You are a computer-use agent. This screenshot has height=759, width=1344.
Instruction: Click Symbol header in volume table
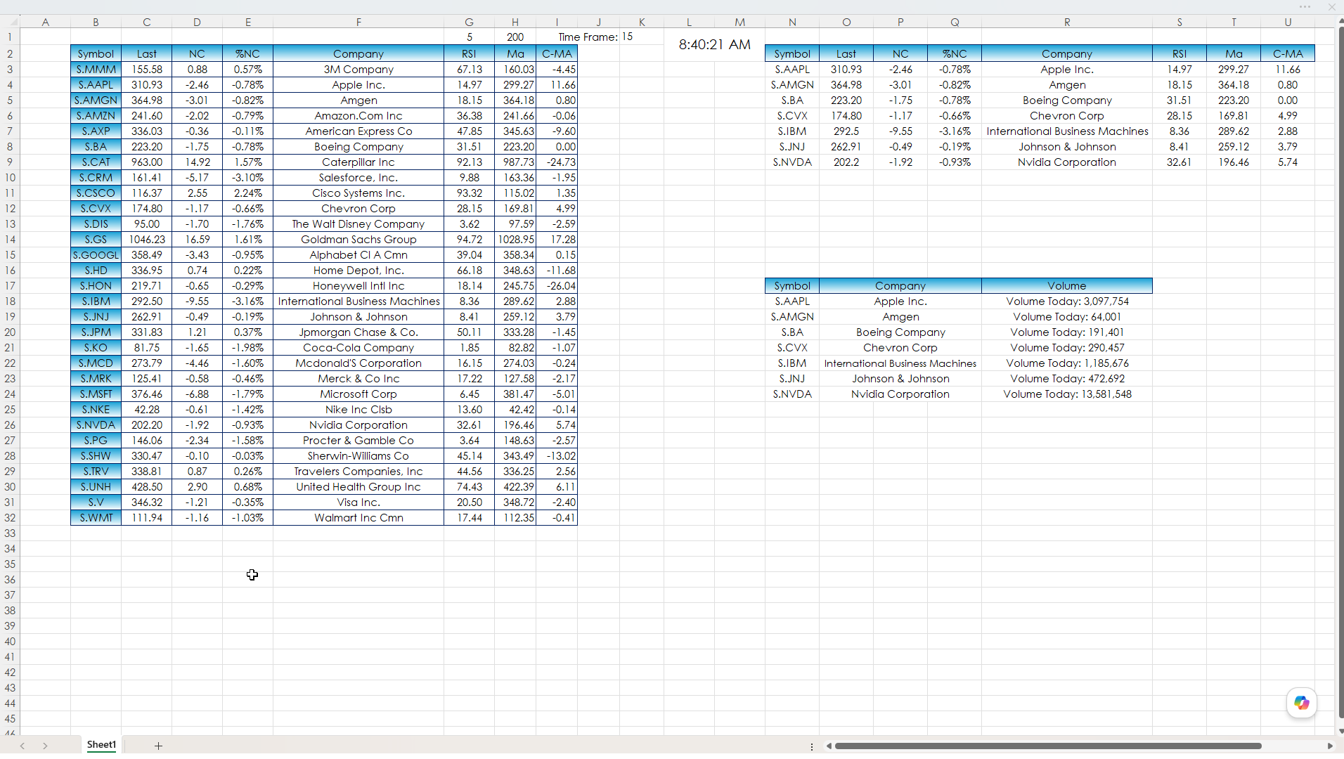click(792, 285)
